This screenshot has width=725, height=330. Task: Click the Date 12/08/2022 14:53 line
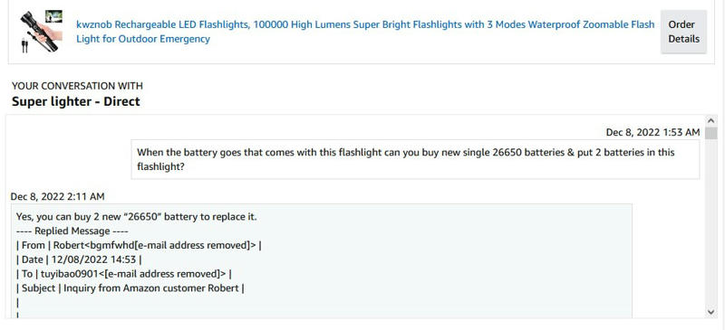[x=79, y=259]
